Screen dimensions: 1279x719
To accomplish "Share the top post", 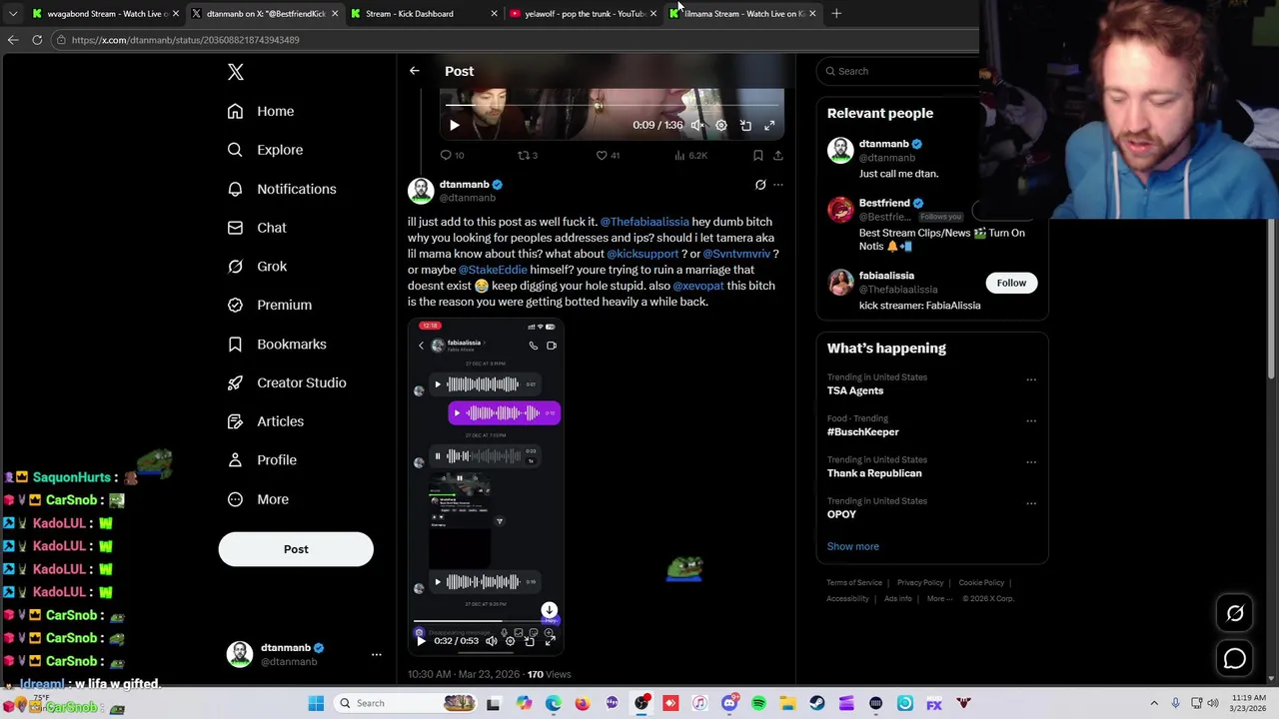I will click(x=777, y=156).
